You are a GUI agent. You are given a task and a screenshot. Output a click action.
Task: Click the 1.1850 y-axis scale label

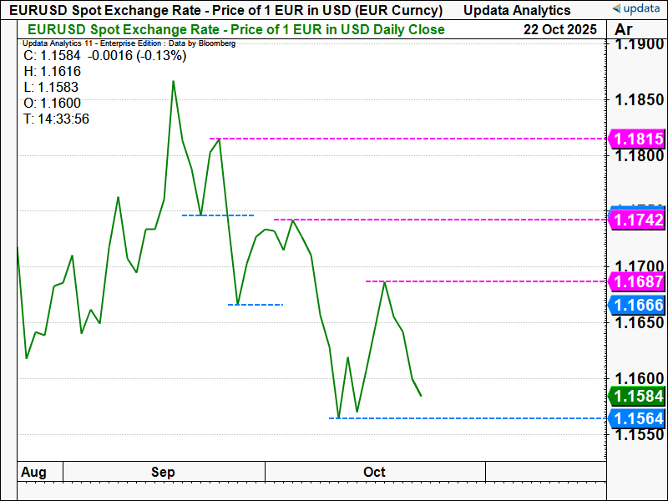pyautogui.click(x=639, y=100)
